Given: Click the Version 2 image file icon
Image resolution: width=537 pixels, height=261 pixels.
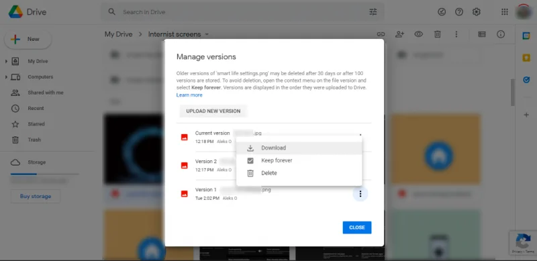Looking at the screenshot, I should pos(184,166).
